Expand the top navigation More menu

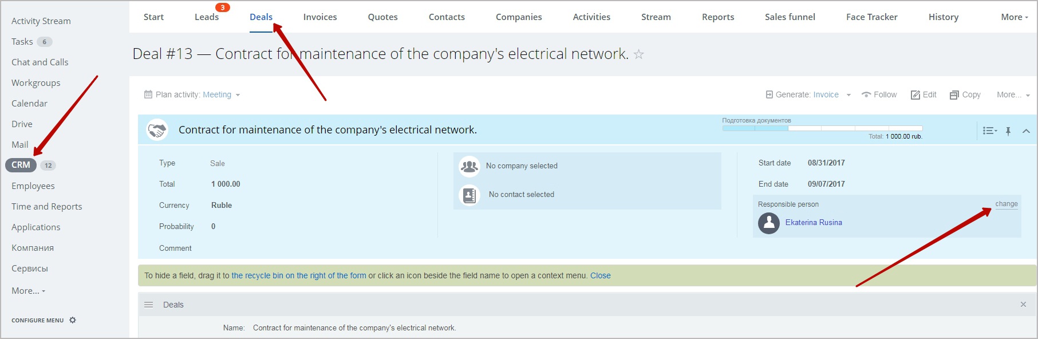click(1015, 17)
